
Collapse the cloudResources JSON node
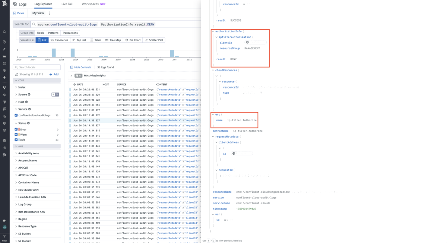point(213,70)
